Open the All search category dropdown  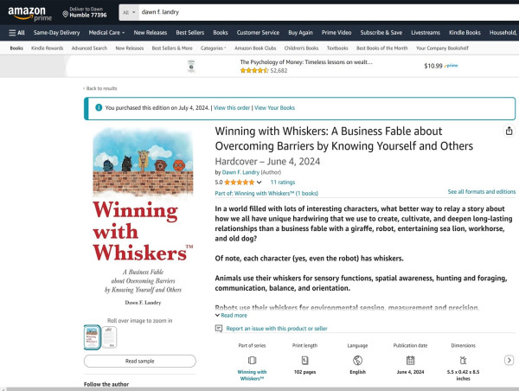click(129, 13)
